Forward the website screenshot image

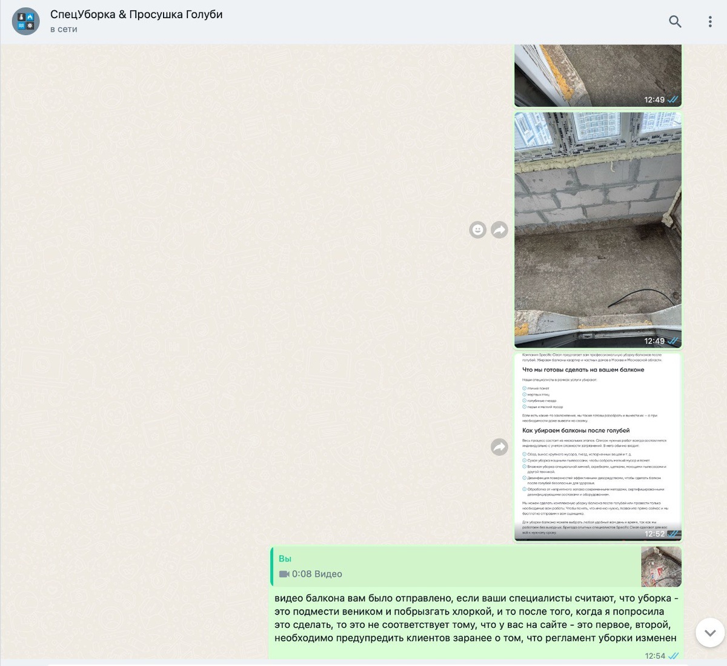499,447
